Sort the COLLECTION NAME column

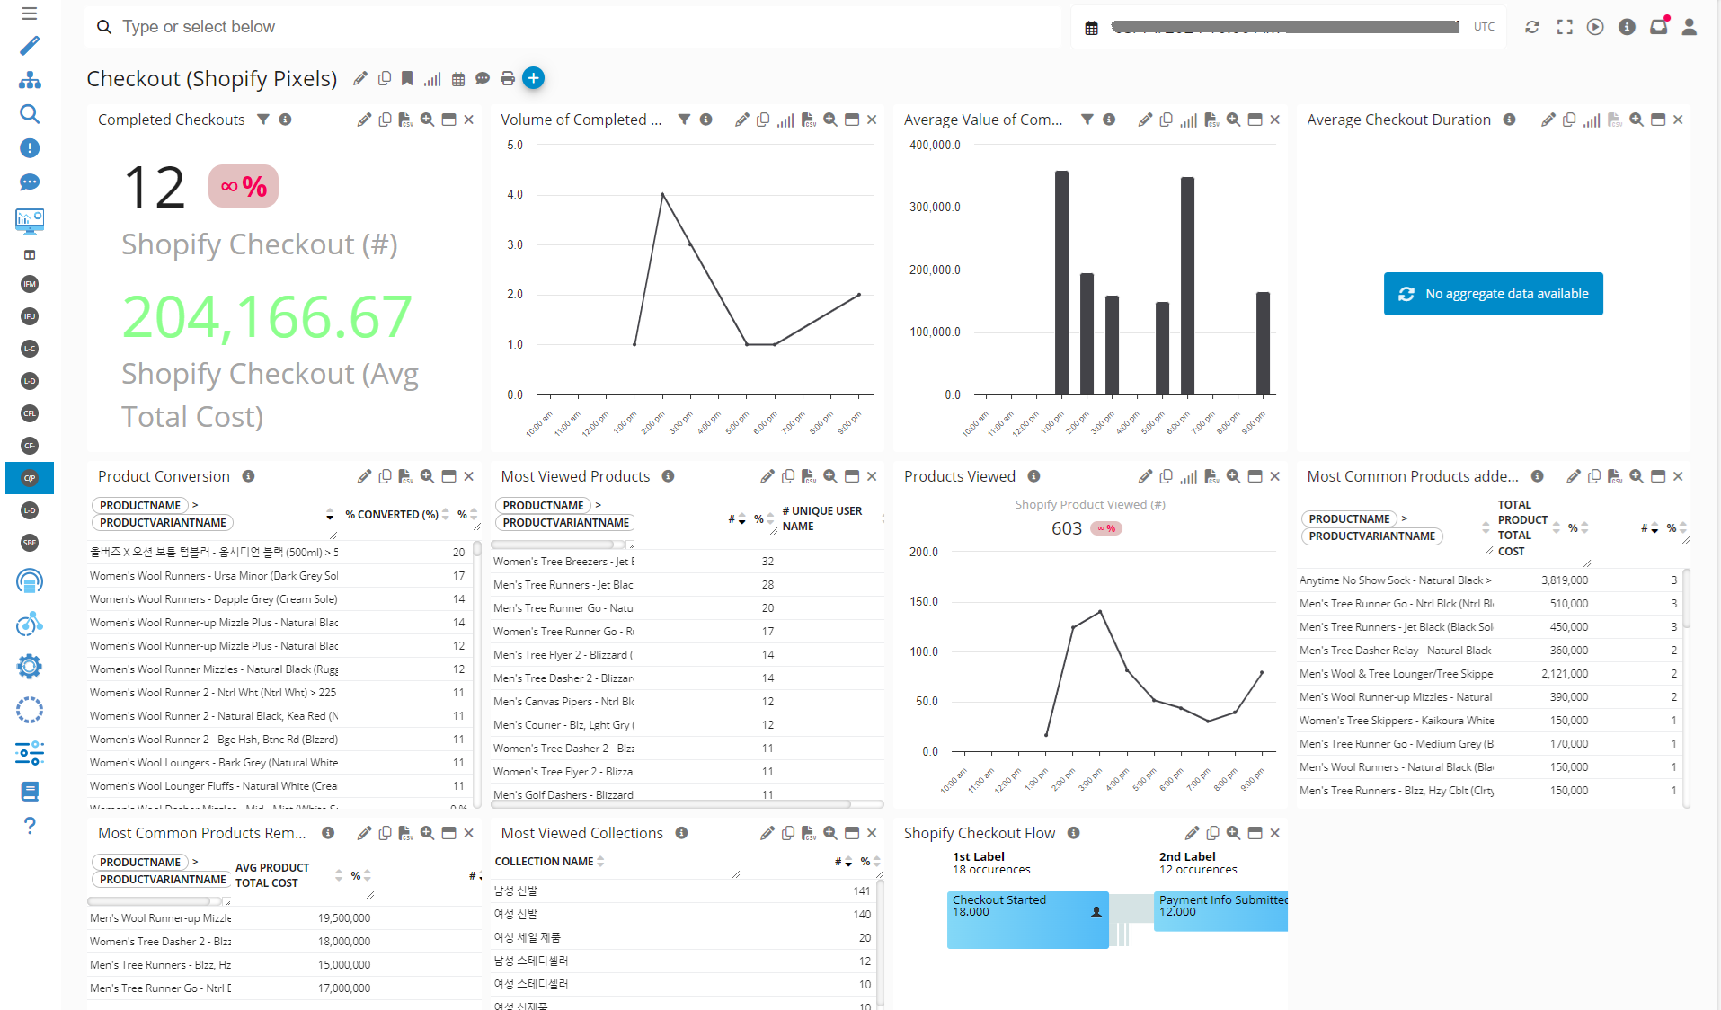point(600,862)
